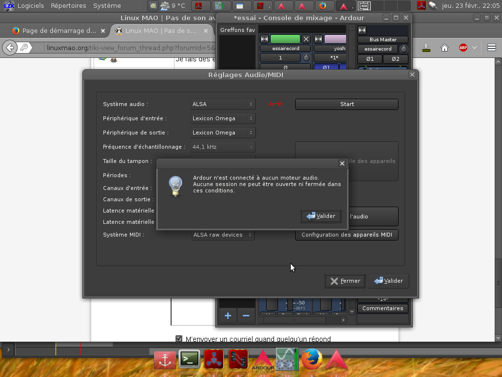The height and width of the screenshot is (377, 502).
Task: Open the sine wave synth dock icon
Action: tap(287, 359)
